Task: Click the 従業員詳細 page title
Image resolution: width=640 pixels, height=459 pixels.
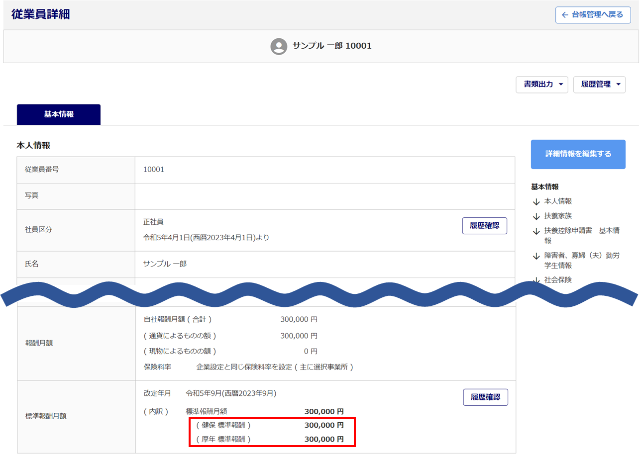Action: [x=40, y=14]
